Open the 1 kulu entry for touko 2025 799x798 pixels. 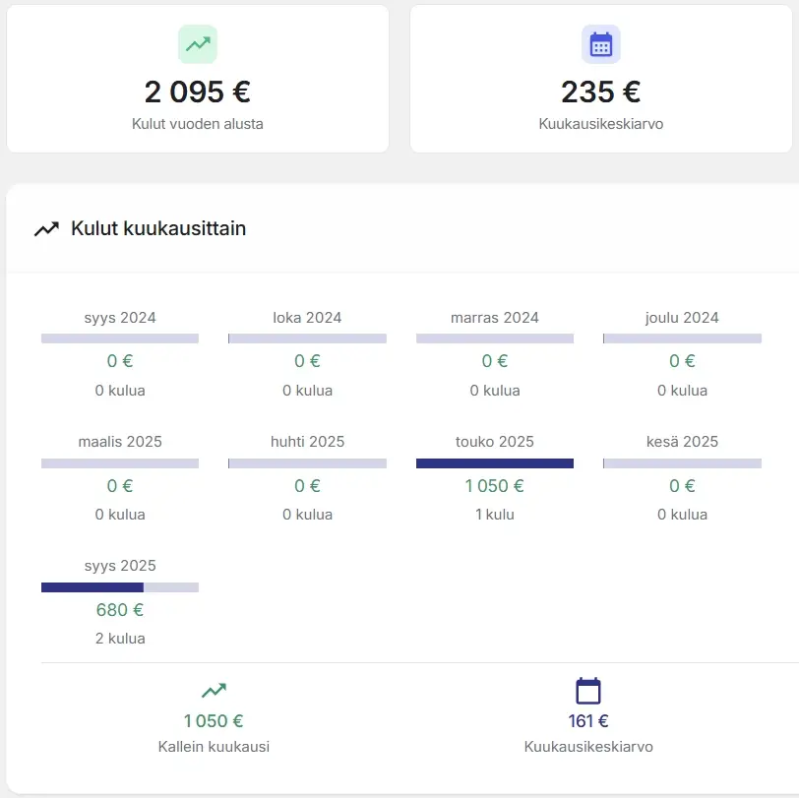tap(494, 515)
